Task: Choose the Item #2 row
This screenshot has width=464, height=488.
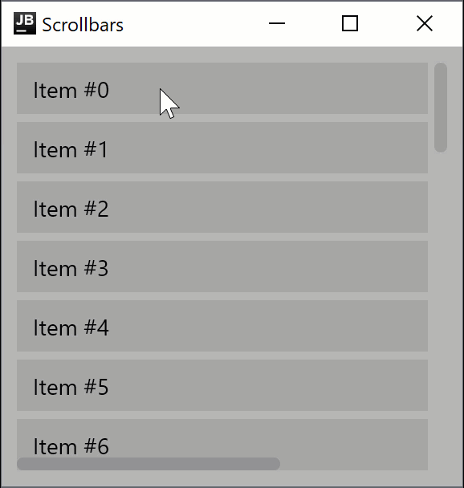Action: (222, 207)
